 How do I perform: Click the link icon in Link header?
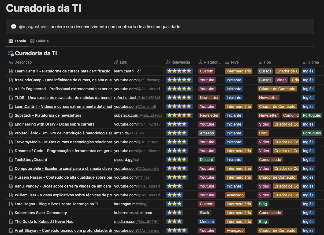click(x=116, y=62)
